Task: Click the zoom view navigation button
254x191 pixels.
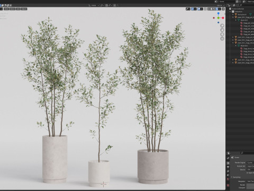Action: 222,25
